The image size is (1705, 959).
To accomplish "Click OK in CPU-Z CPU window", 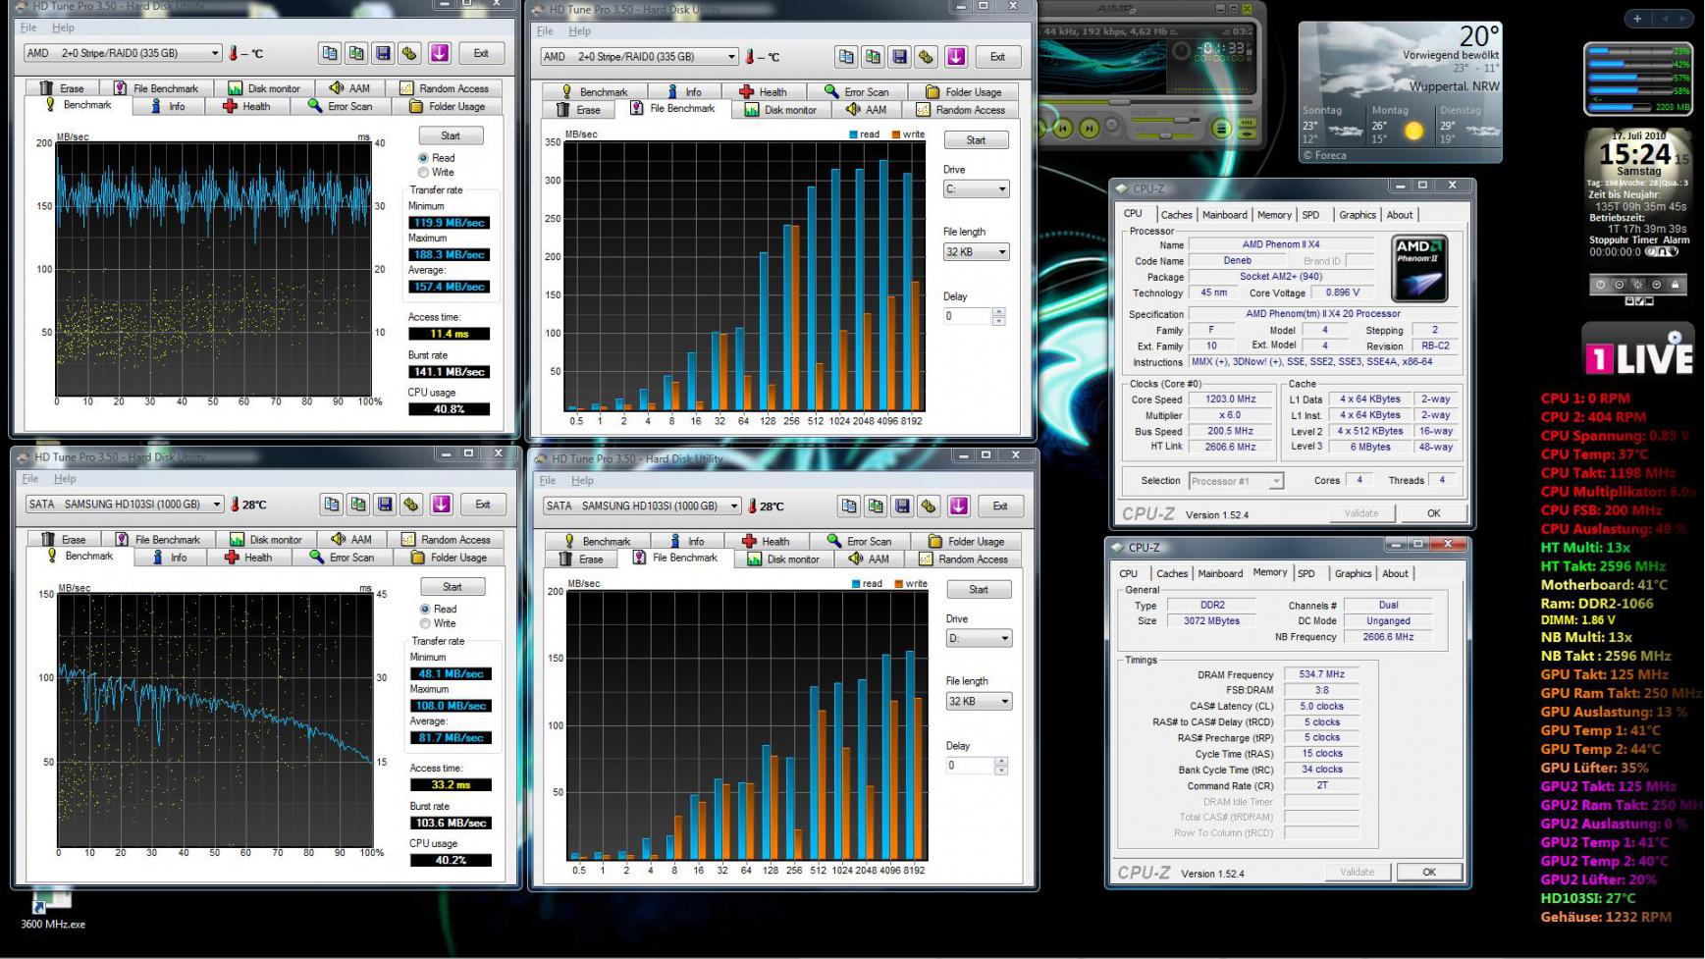I will coord(1434,513).
